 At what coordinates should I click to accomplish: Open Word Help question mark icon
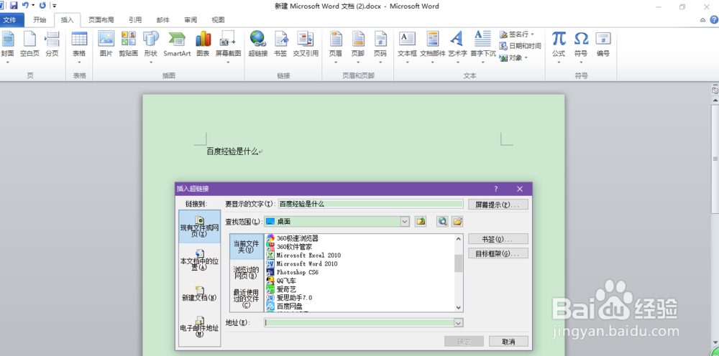point(714,19)
